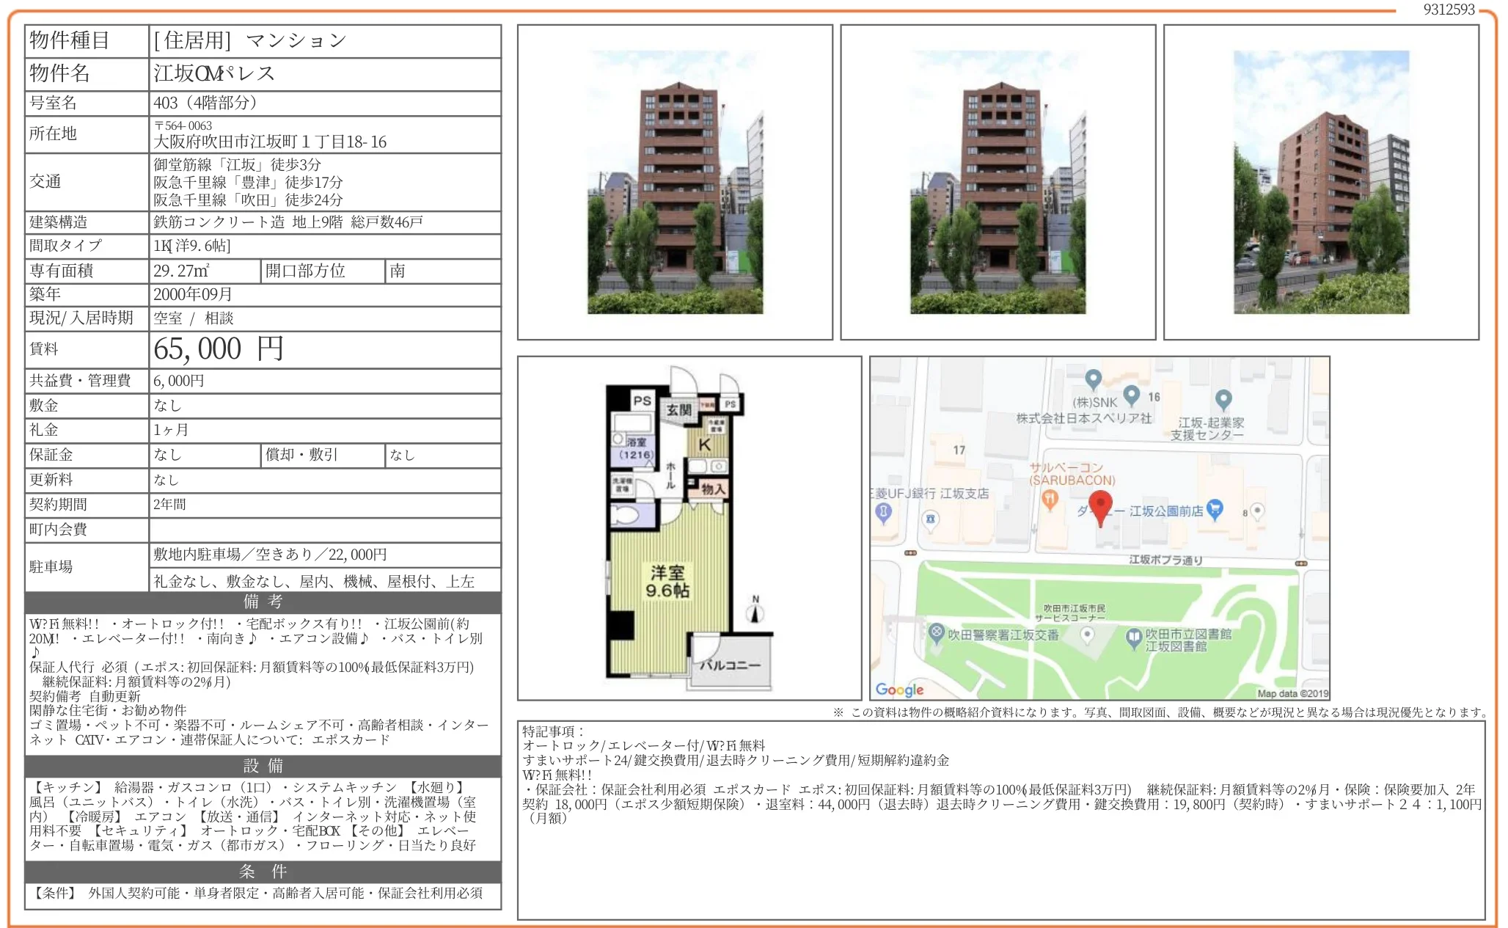Click the Google logo on the map
This screenshot has height=928, width=1508.
tap(899, 690)
